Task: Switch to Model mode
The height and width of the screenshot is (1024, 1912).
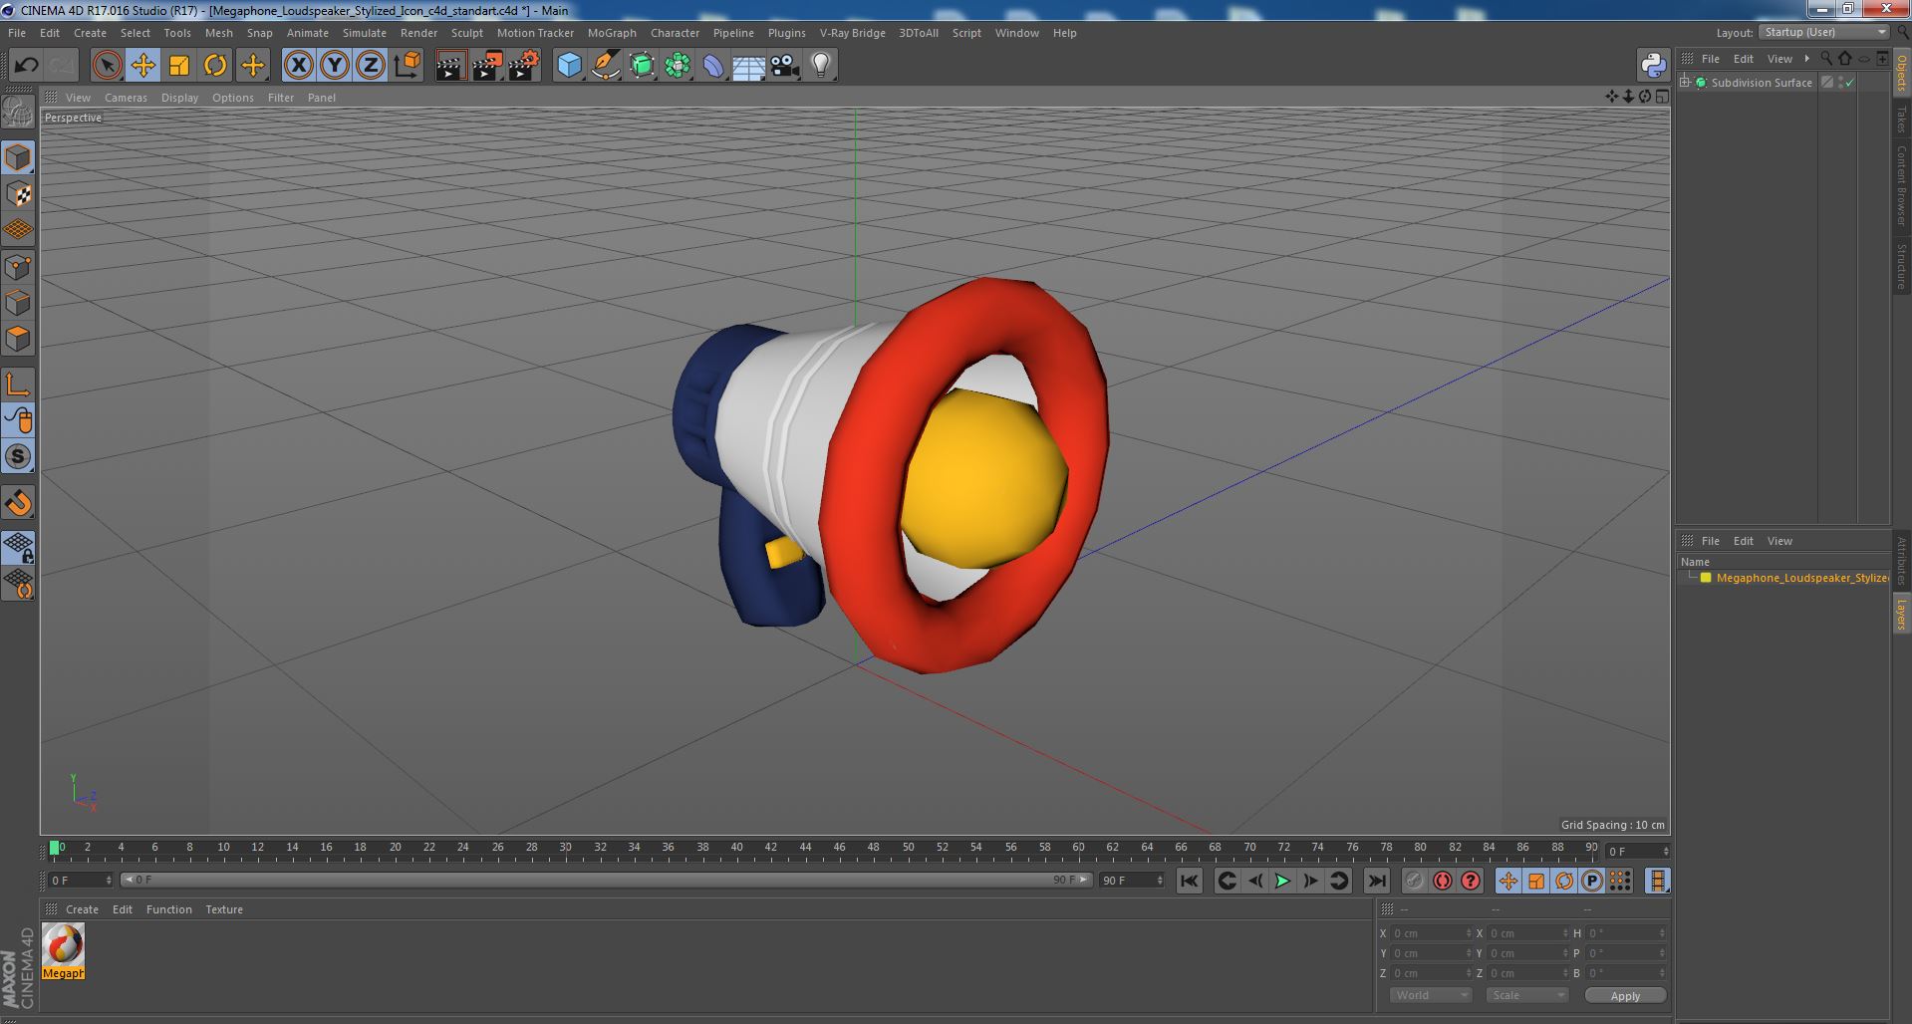Action: (18, 157)
